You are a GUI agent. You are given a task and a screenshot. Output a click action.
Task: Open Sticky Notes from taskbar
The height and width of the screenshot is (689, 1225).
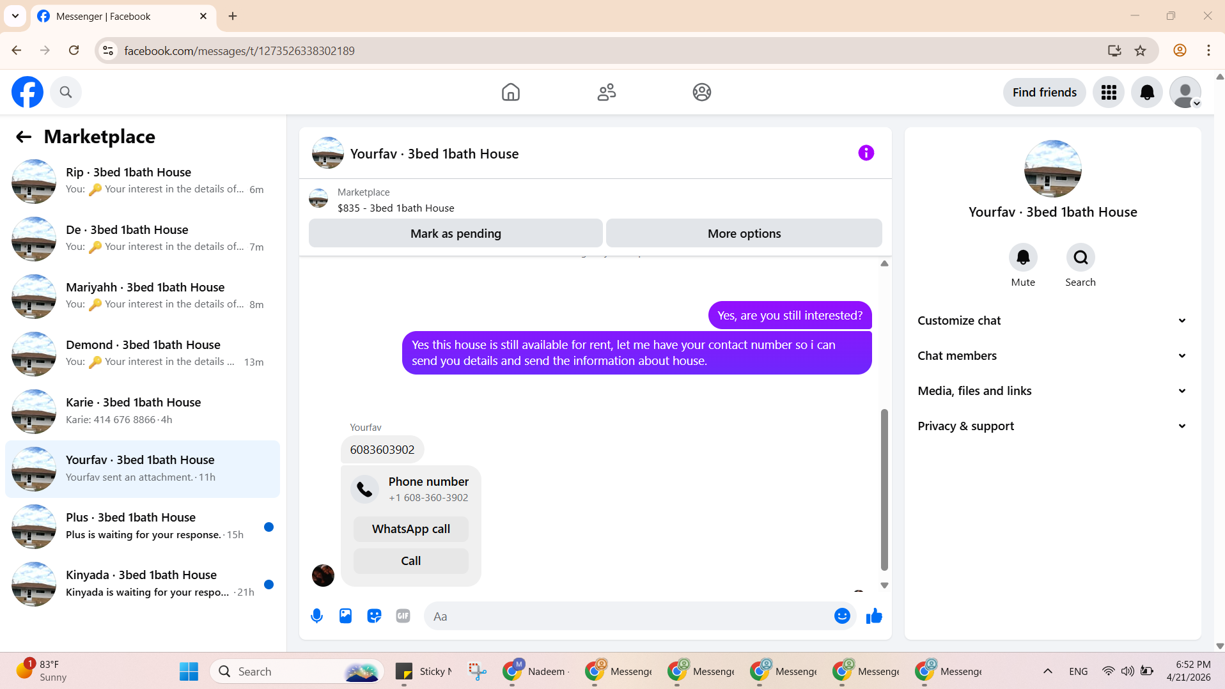pos(424,671)
